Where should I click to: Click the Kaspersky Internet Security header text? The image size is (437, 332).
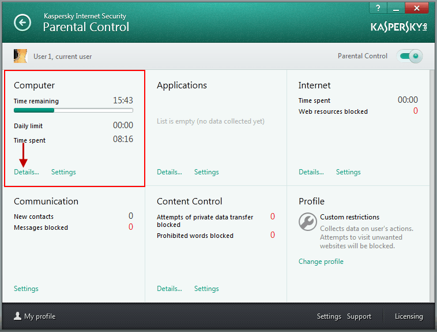coord(85,16)
